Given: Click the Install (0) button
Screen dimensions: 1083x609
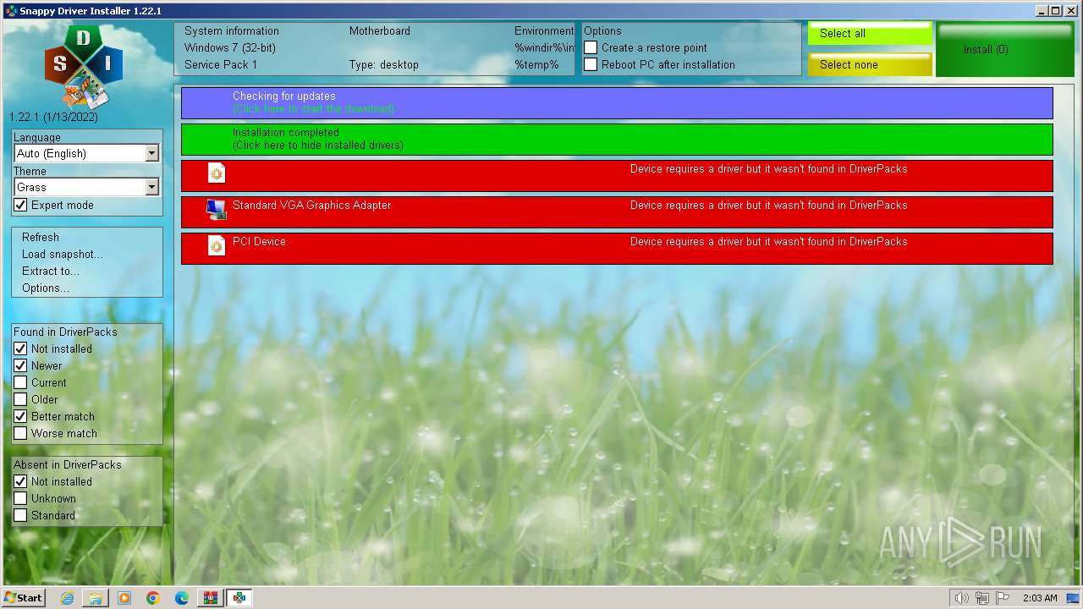Looking at the screenshot, I should (x=1005, y=50).
